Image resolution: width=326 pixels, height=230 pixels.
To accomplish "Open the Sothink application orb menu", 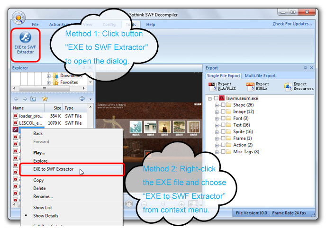I will [18, 18].
